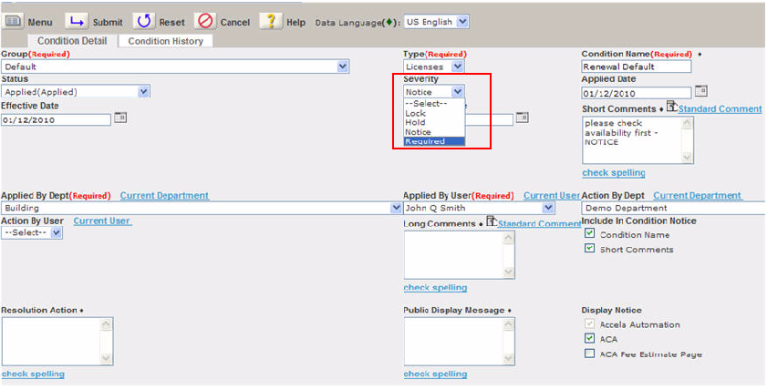Select Required option in Severity list
This screenshot has height=390, width=767.
426,141
